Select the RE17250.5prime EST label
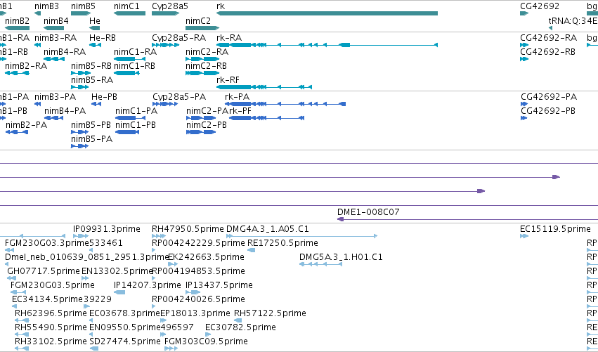The image size is (598, 352). click(x=282, y=243)
